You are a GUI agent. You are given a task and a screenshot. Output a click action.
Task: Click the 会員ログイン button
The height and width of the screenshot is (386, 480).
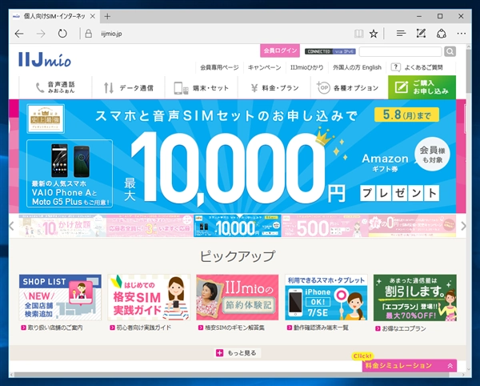[280, 50]
